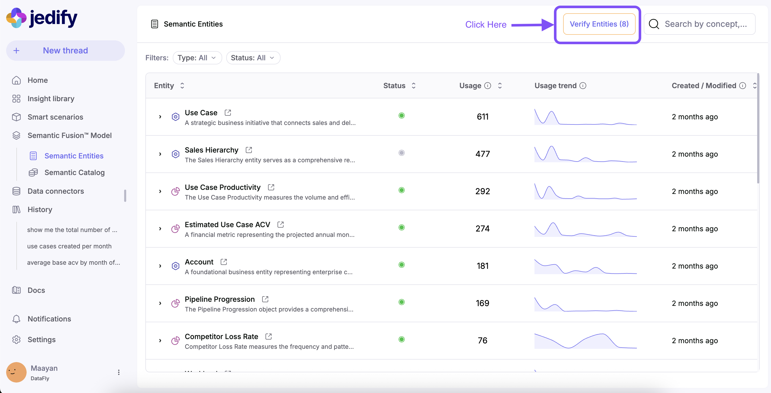Toggle sorting on the Status column

[413, 86]
